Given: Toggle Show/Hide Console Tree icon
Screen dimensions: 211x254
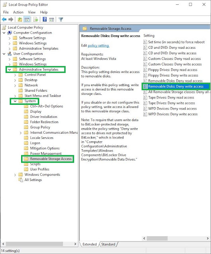Looking at the screenshot, I should pyautogui.click(x=27, y=19).
